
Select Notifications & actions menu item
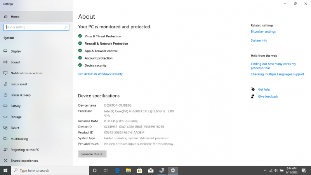click(x=36, y=73)
